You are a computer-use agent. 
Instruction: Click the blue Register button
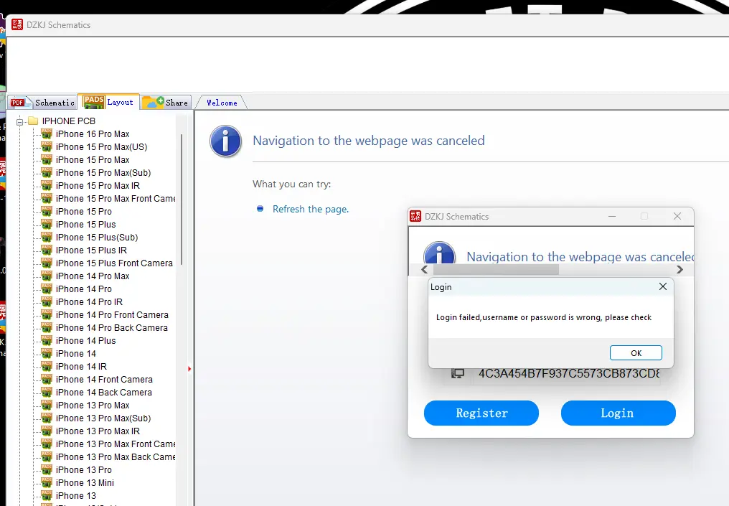(x=481, y=413)
